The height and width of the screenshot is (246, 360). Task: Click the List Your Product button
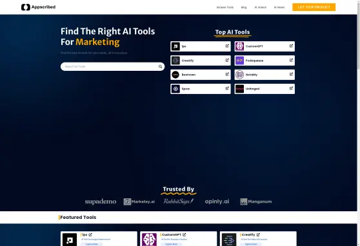(314, 7)
